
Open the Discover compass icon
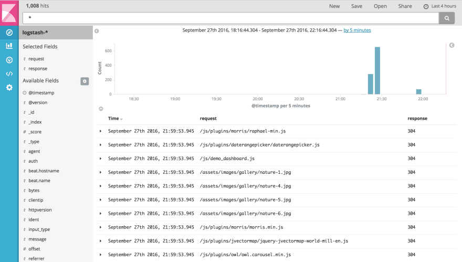tap(9, 33)
